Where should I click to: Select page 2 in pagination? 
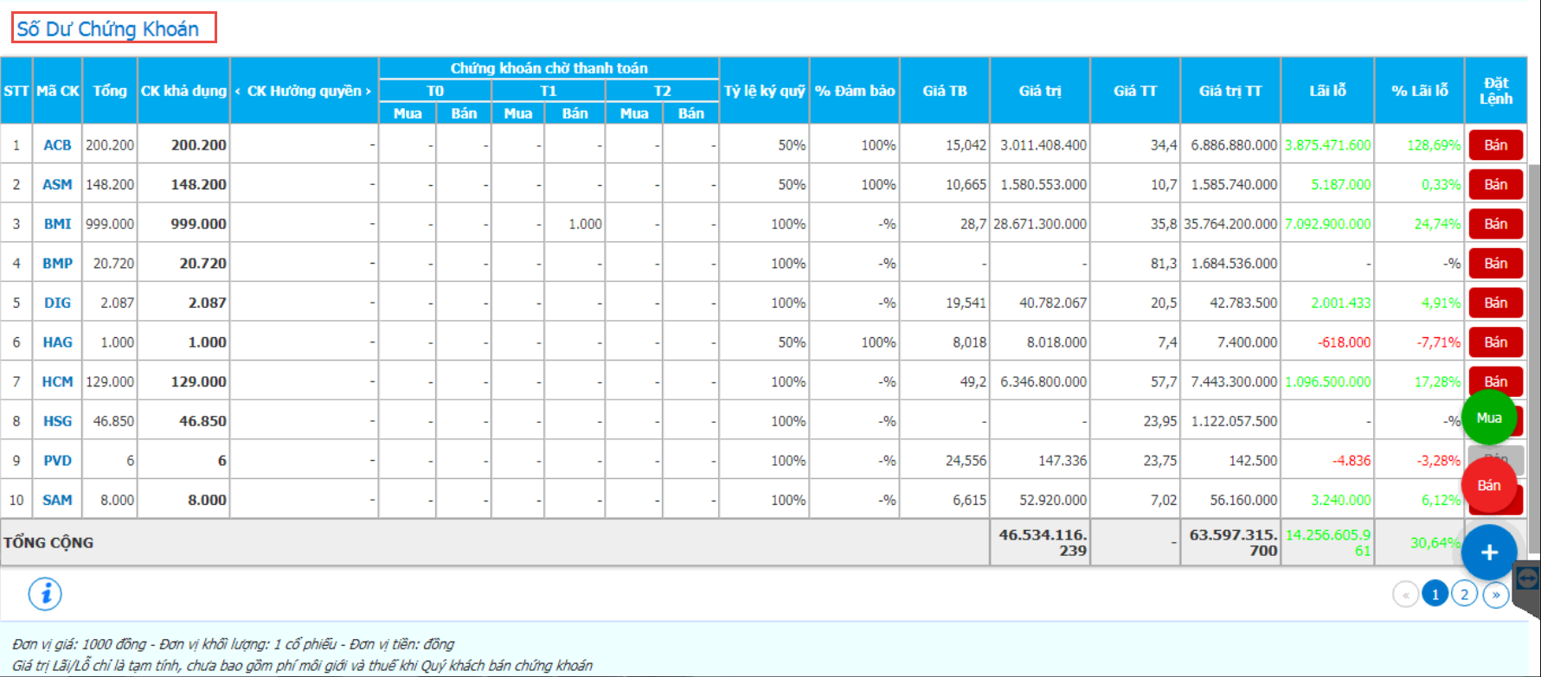point(1464,595)
